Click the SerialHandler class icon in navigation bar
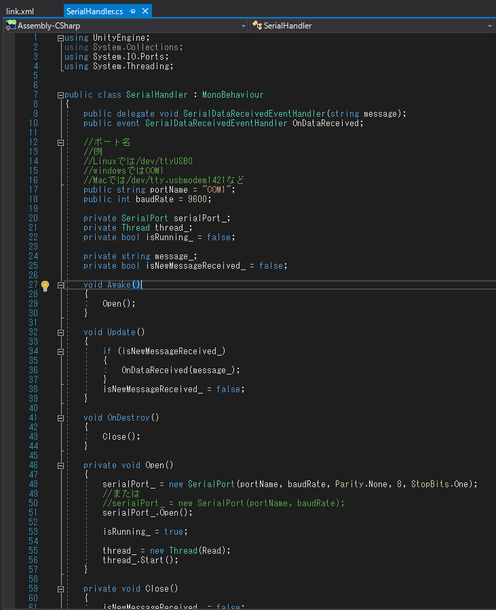Screen dimensions: 496x610 [x=256, y=26]
